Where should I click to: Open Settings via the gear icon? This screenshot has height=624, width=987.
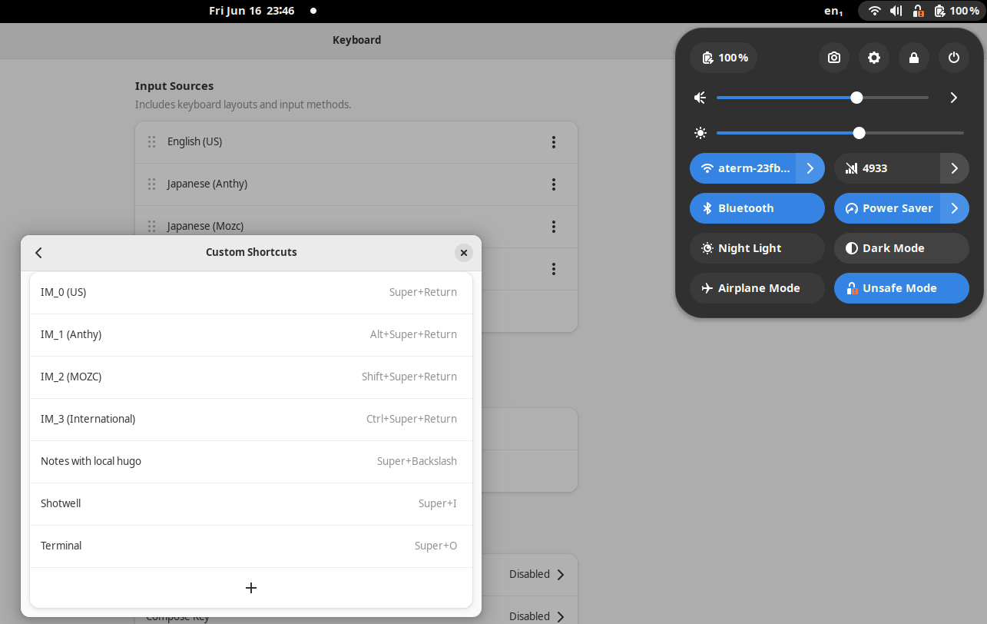874,58
